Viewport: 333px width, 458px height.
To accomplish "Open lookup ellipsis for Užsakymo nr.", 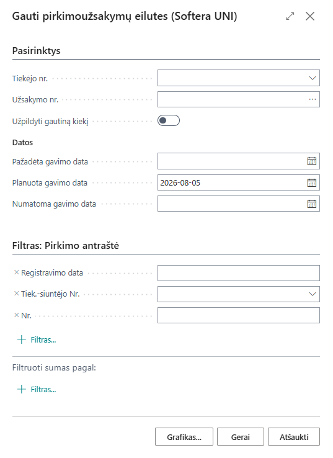I will pyautogui.click(x=313, y=99).
